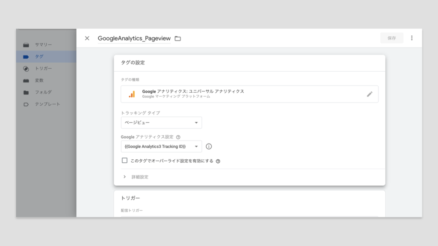The image size is (438, 246).
Task: Select タグ in the left sidebar
Action: [39, 56]
